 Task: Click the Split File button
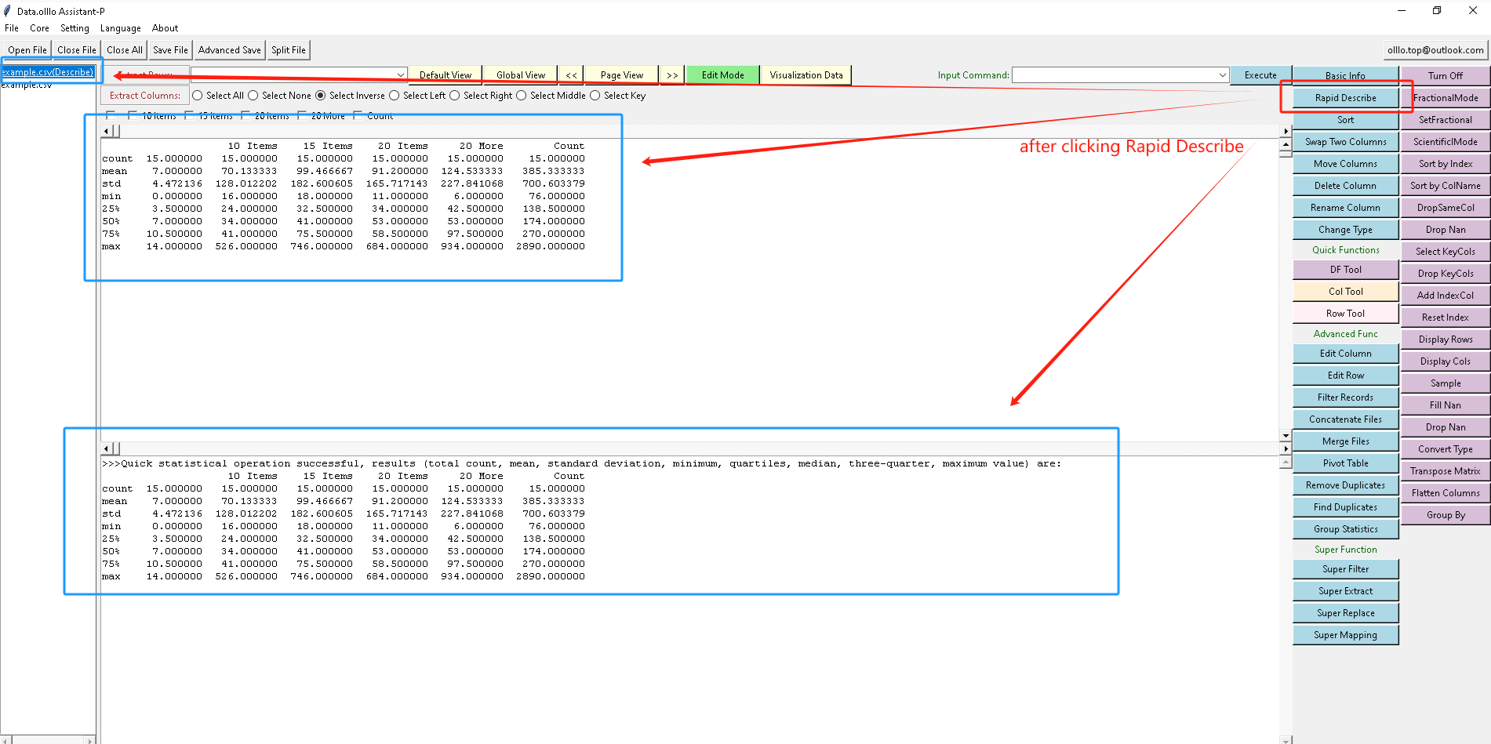point(289,50)
